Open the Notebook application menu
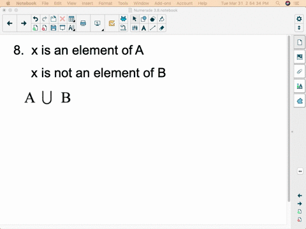Viewport: 306px width, 229px height. click(x=26, y=3)
